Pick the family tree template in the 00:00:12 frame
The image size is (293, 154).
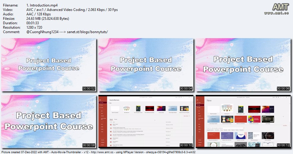tap(227, 108)
